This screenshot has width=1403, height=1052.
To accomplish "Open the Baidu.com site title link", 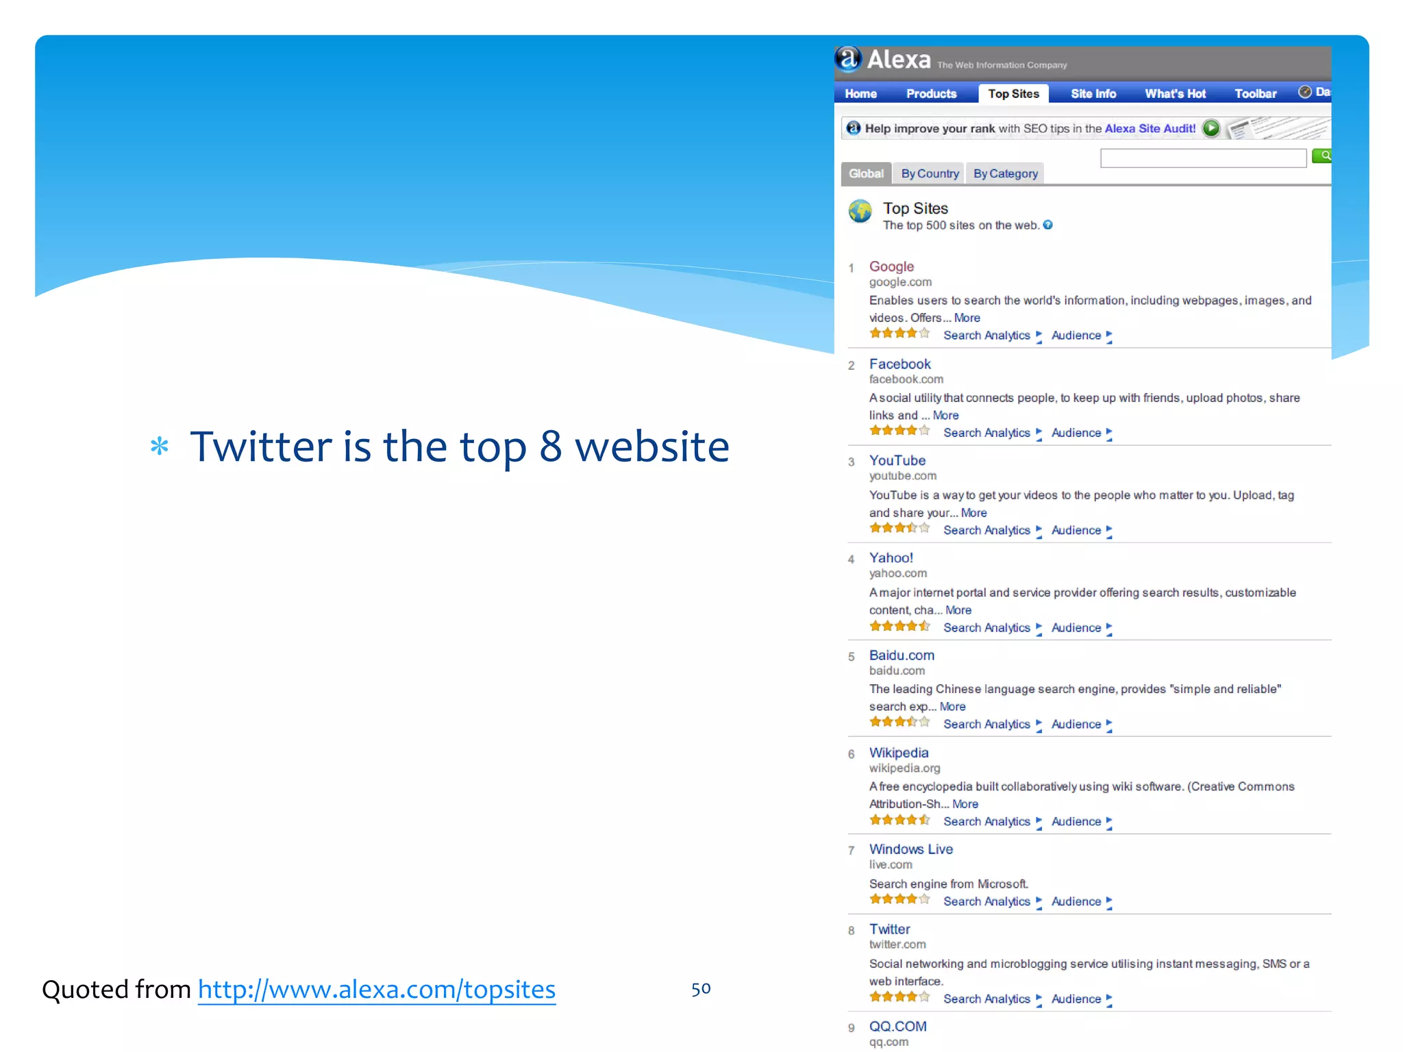I will pos(902,655).
